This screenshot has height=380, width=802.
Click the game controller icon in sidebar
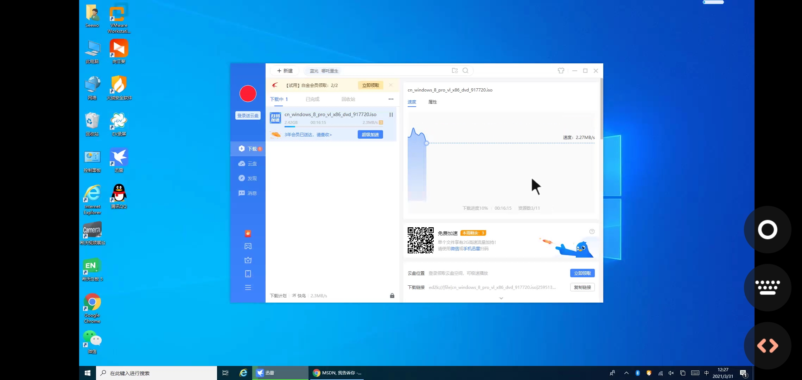coord(248,246)
